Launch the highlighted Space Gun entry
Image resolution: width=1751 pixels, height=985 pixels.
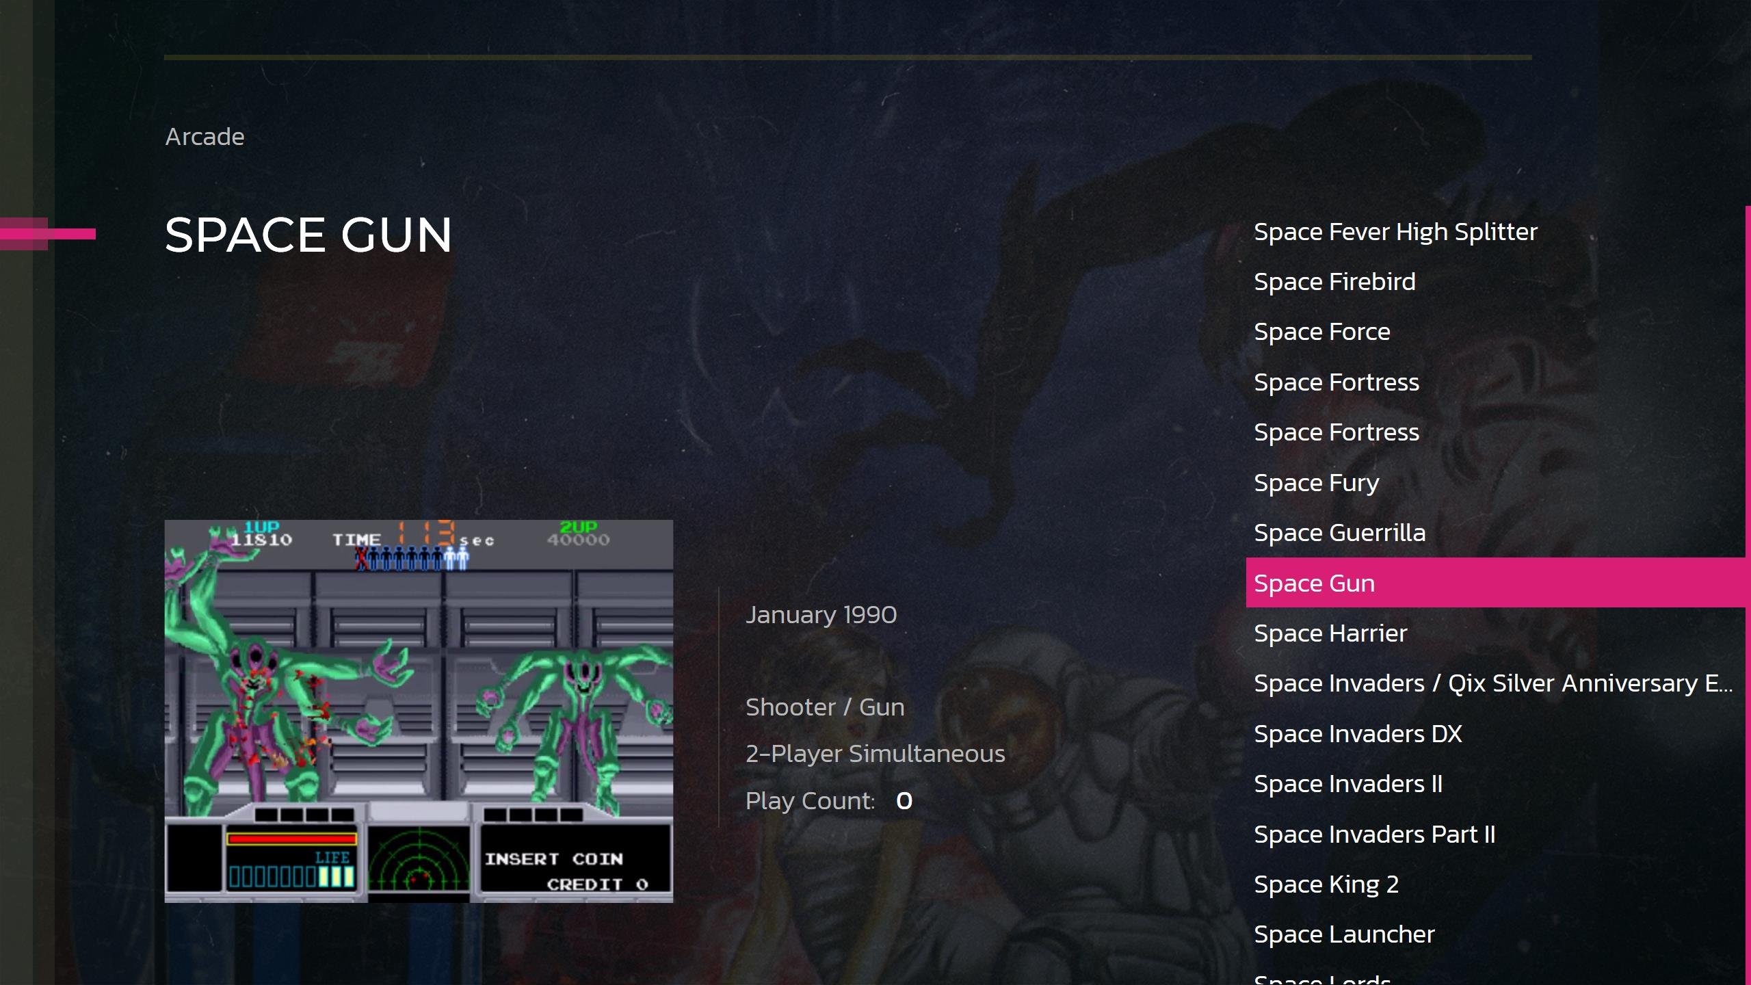click(x=1496, y=583)
